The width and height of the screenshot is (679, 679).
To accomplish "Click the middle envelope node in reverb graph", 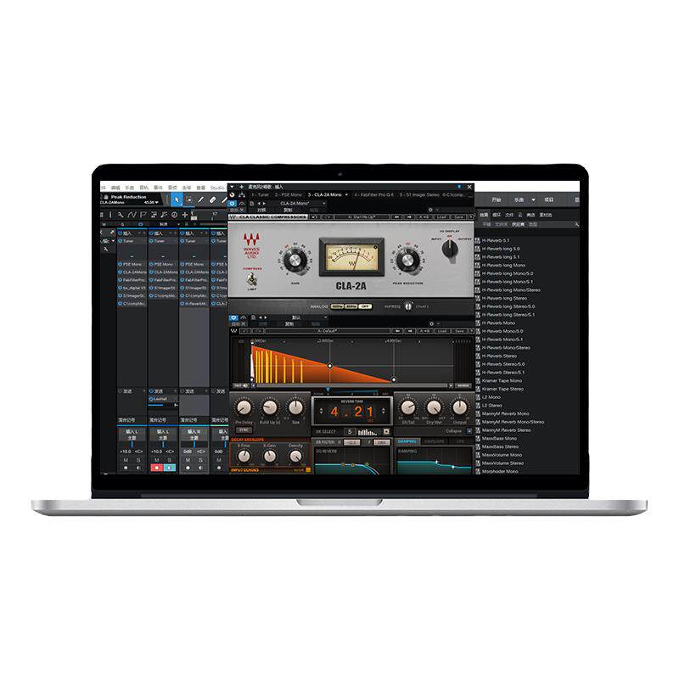I will 330,366.
